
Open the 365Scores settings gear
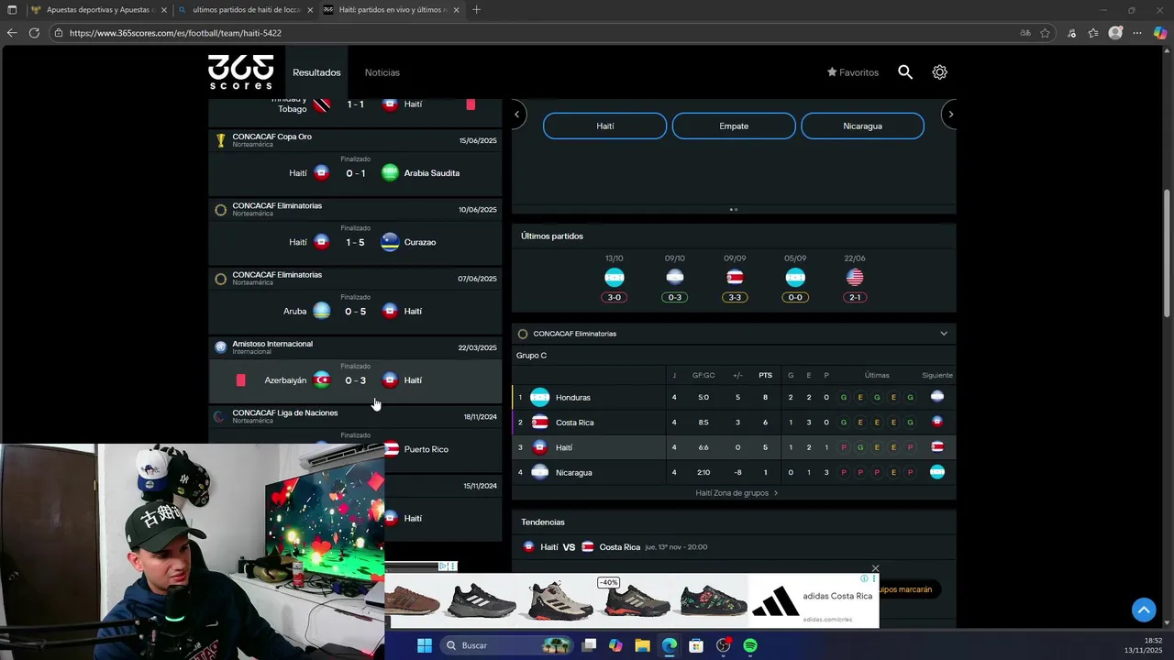point(939,72)
